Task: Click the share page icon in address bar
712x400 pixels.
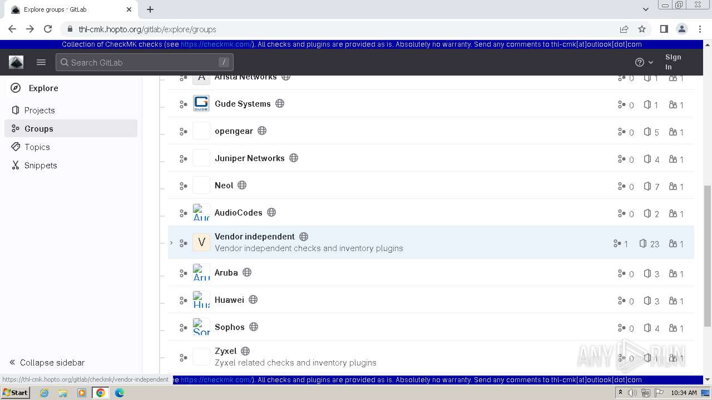Action: pyautogui.click(x=624, y=29)
